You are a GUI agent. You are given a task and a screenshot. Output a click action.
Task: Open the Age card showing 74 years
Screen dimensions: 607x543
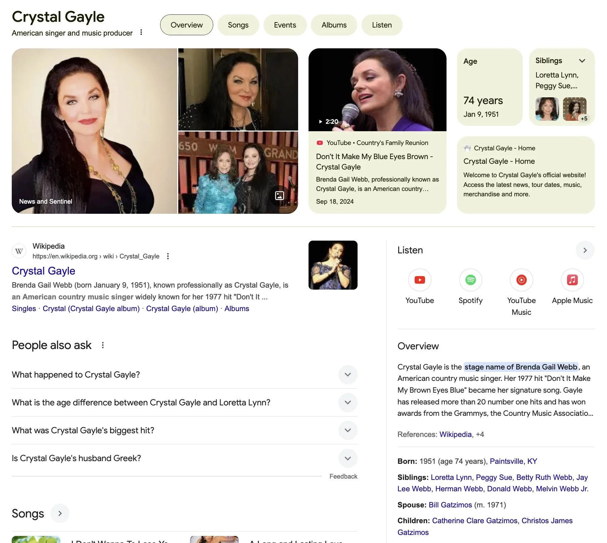(489, 87)
